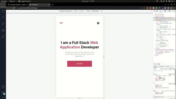Click the viewport width input field
176x99 pixels.
coord(76,11)
